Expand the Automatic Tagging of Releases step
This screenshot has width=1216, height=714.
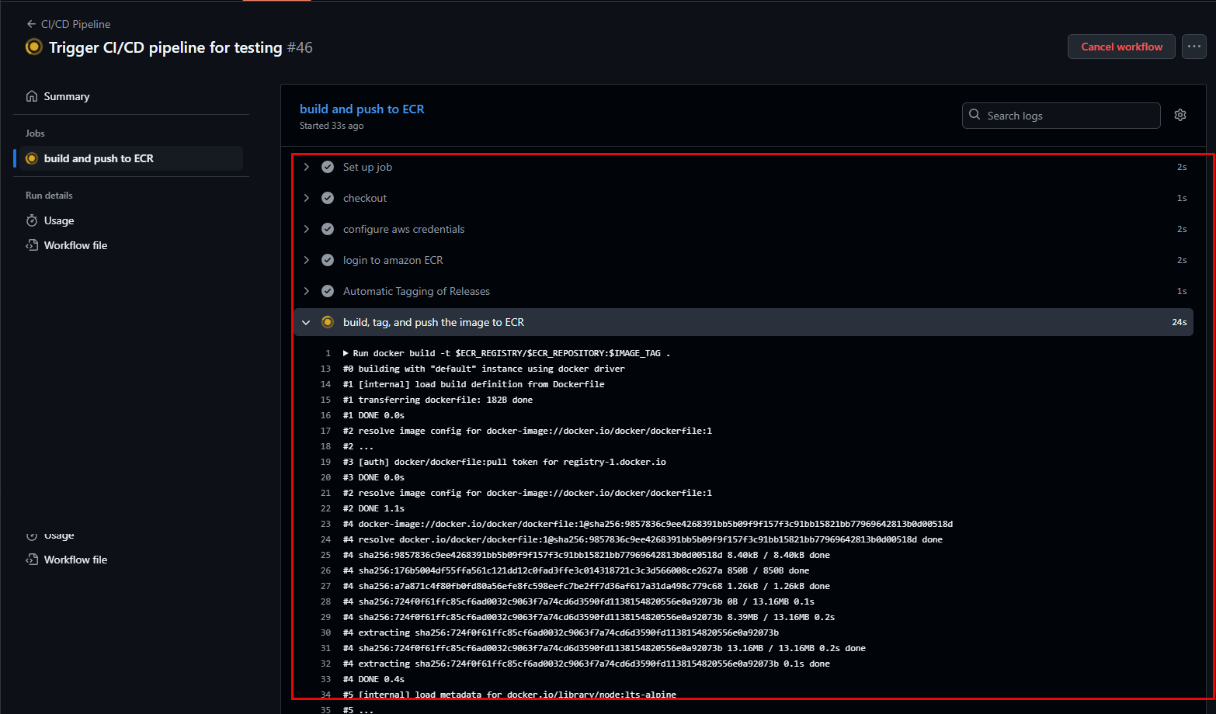tap(306, 291)
